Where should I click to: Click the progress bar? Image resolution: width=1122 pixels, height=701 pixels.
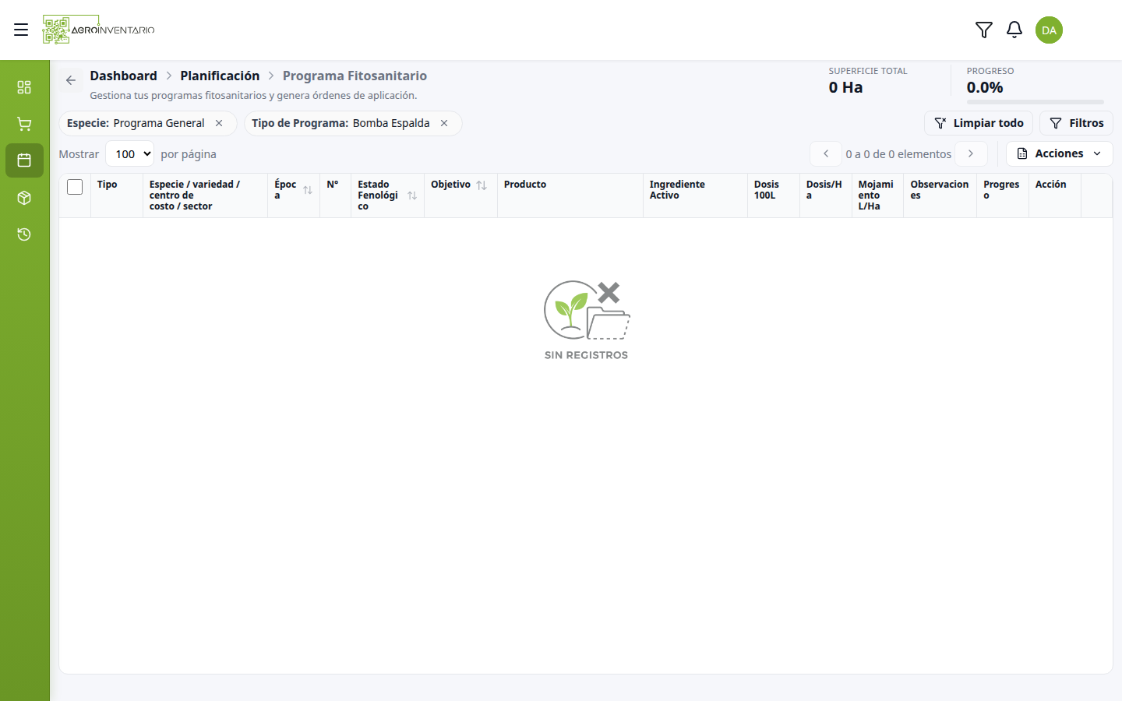click(x=1036, y=102)
